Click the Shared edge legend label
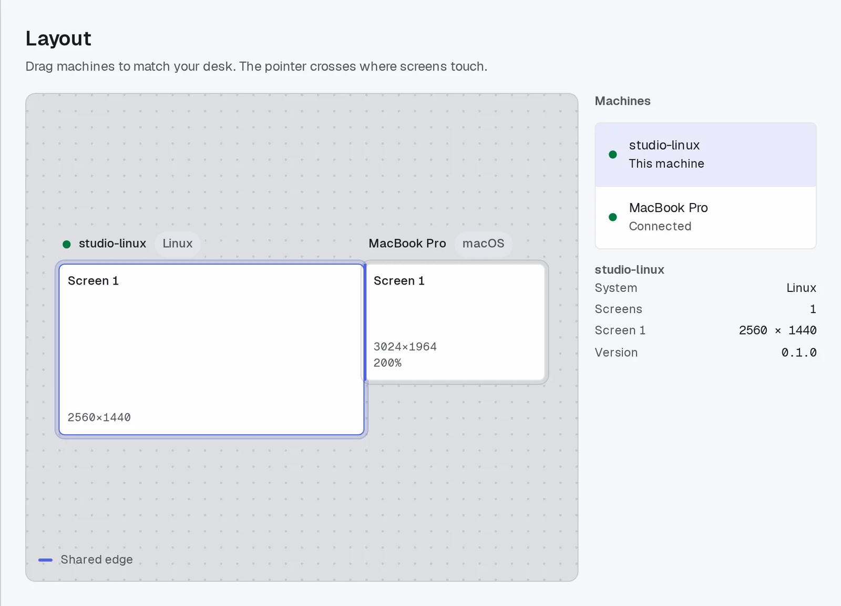This screenshot has height=606, width=841. [97, 560]
